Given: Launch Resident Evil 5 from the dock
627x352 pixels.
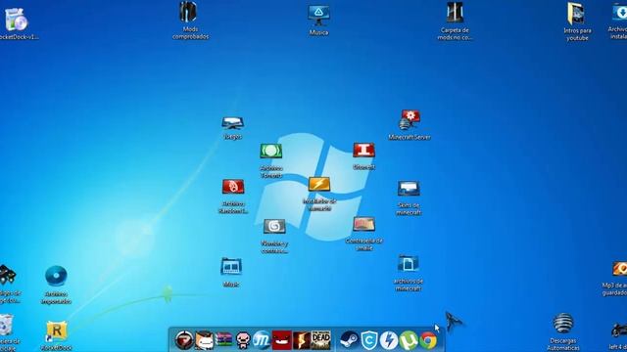Looking at the screenshot, I should click(x=302, y=340).
